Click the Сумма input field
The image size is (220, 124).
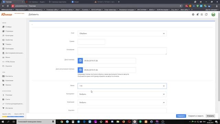click(91, 42)
